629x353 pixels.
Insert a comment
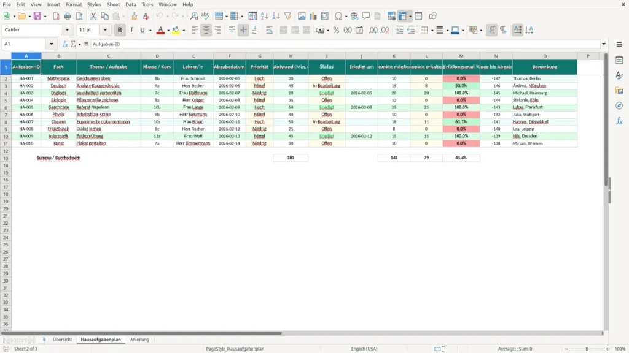[366, 16]
